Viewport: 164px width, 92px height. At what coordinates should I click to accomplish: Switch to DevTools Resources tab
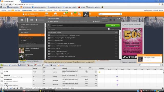tap(13, 65)
